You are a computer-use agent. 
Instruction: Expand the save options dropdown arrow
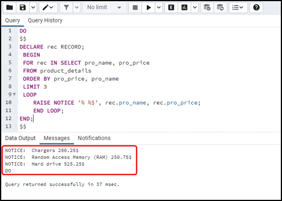(33, 7)
